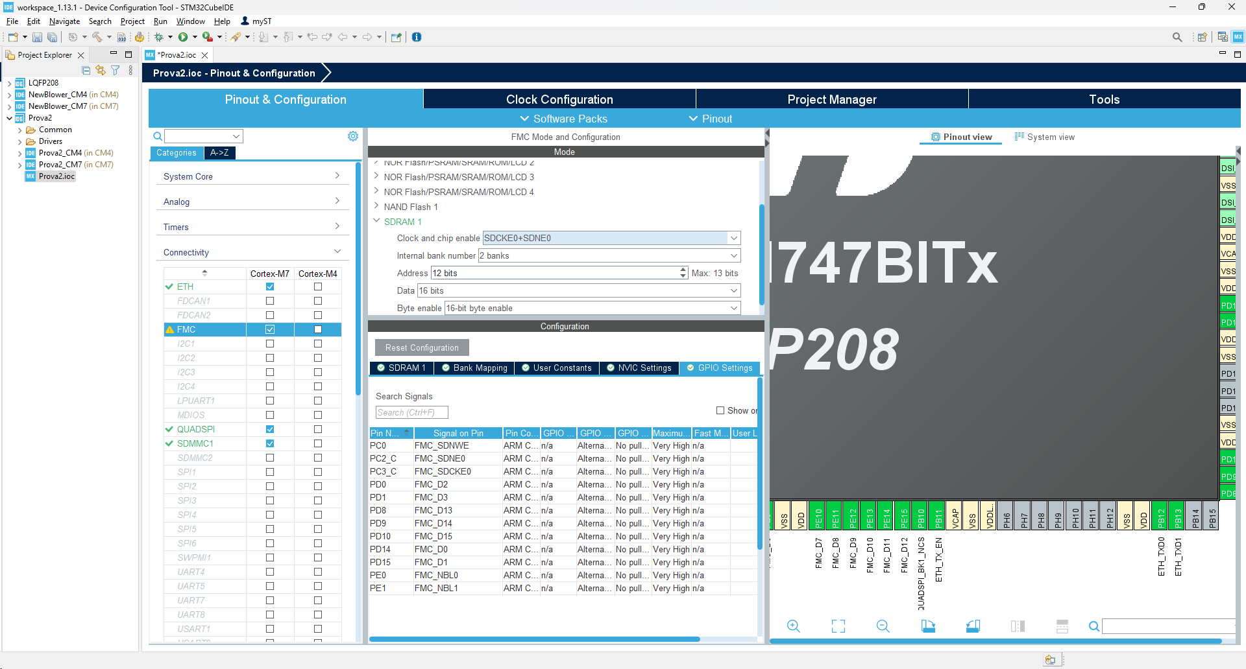The height and width of the screenshot is (669, 1246).
Task: Disable ETH on Cortex-M7
Action: click(x=270, y=287)
